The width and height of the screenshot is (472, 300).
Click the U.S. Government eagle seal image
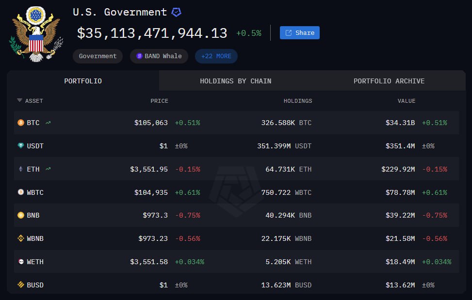tap(36, 34)
